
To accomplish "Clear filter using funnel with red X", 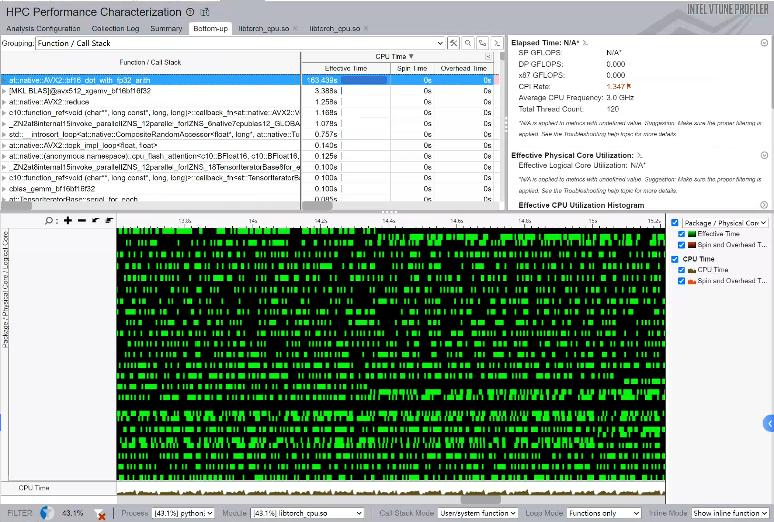I will 100,514.
